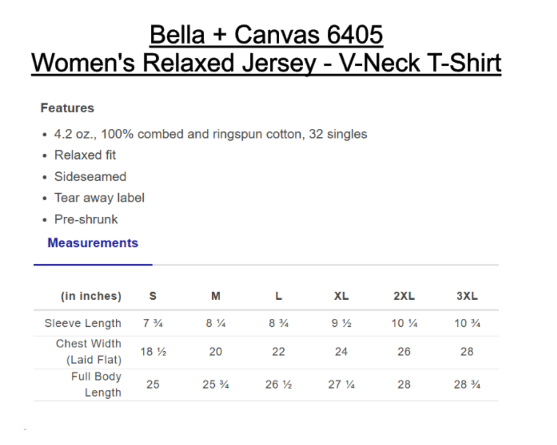557x445 pixels.
Task: Open the Measurements tab
Action: pos(93,243)
